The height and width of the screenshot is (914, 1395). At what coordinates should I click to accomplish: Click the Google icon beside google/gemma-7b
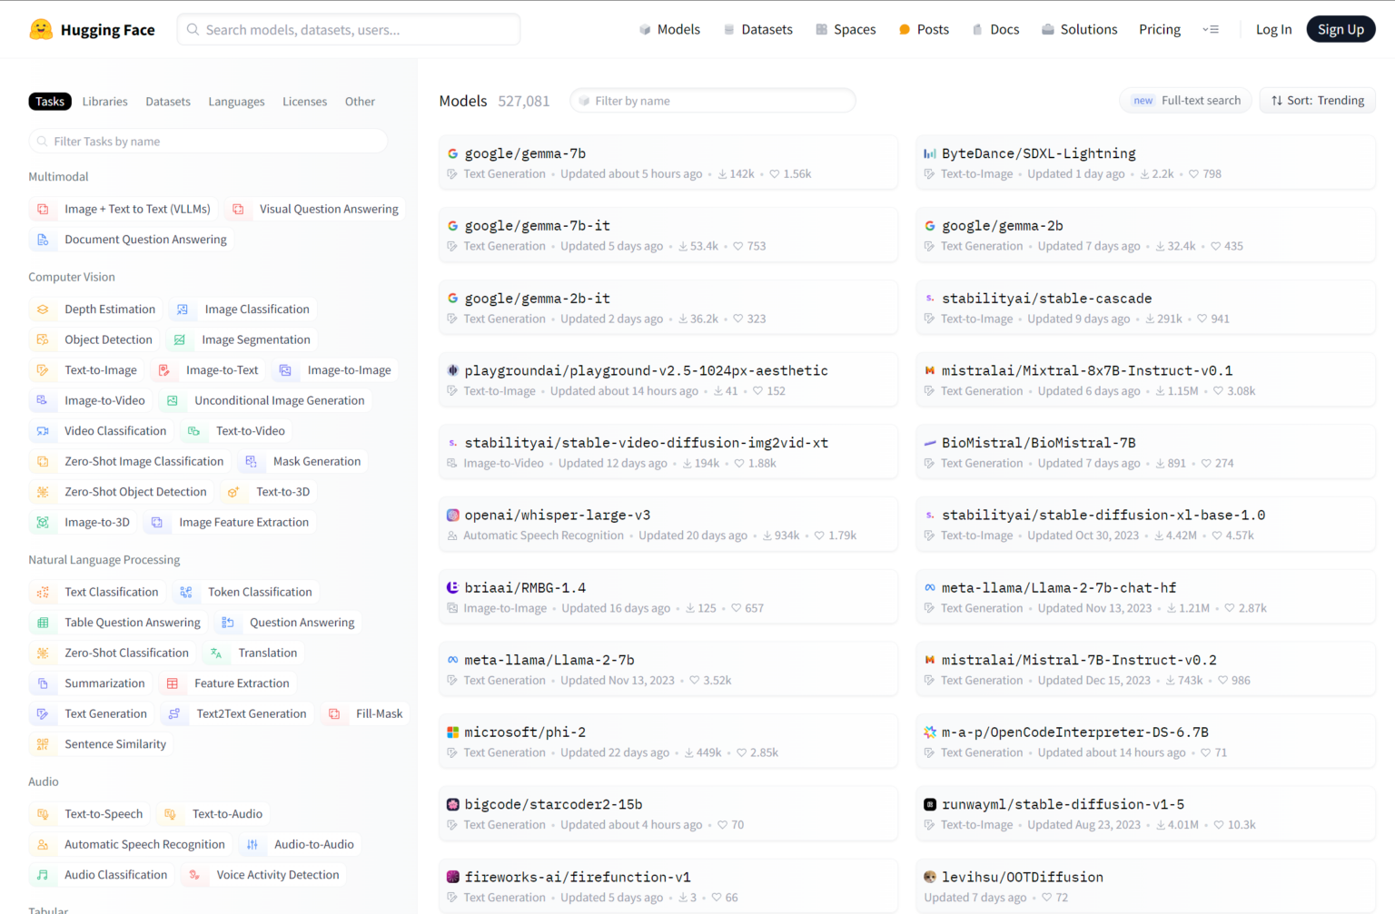point(452,152)
